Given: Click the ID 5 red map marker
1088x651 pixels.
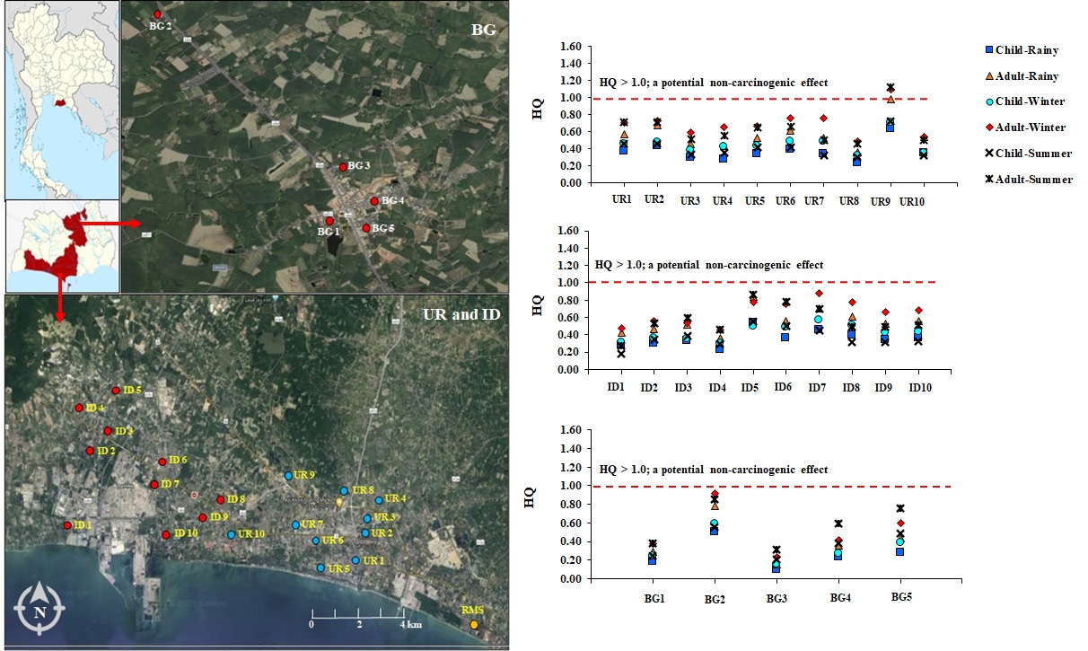Looking at the screenshot, I should pyautogui.click(x=115, y=390).
